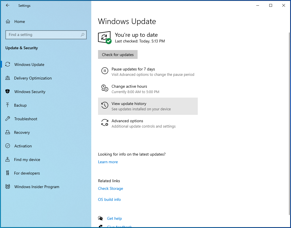Click the back arrow in Settings
This screenshot has height=228, width=291.
pos(8,5)
